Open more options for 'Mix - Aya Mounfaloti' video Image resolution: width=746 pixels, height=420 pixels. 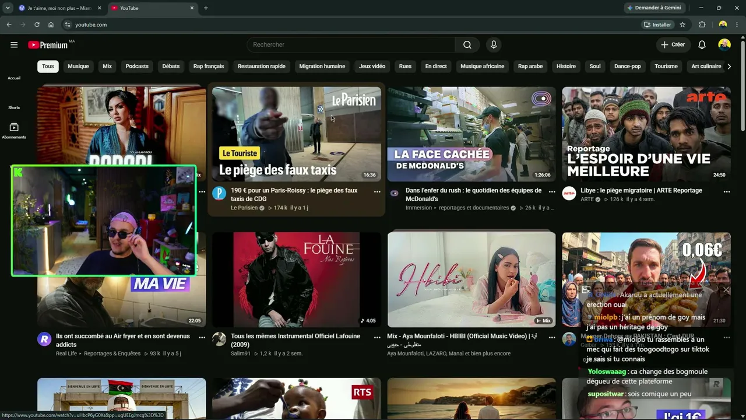552,337
